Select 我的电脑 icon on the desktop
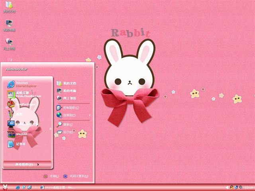The width and height of the screenshot is (255, 191). pyautogui.click(x=9, y=25)
